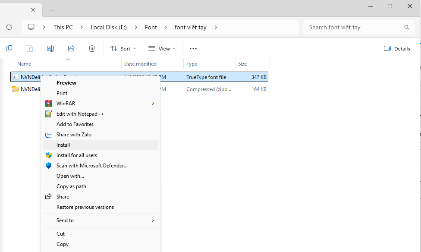This screenshot has height=252, width=421.
Task: Choose Print from the context menu
Action: [101, 93]
